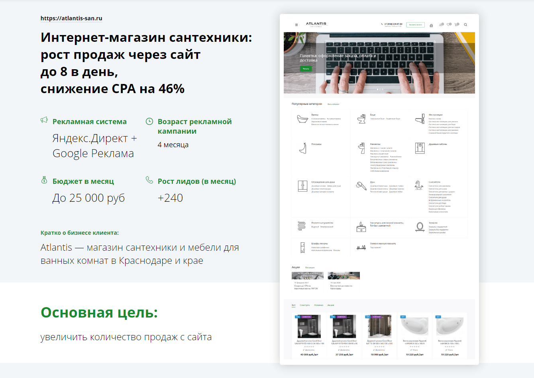Select the Смесители faucet icon
The height and width of the screenshot is (378, 534).
click(419, 185)
